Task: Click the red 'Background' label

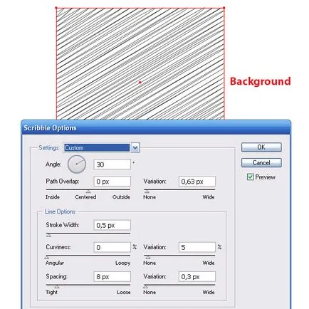Action: [261, 81]
